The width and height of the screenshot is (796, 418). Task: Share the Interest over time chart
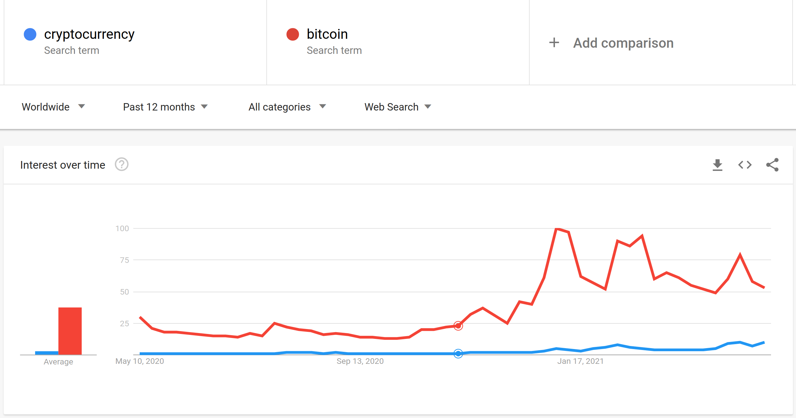[x=773, y=165]
